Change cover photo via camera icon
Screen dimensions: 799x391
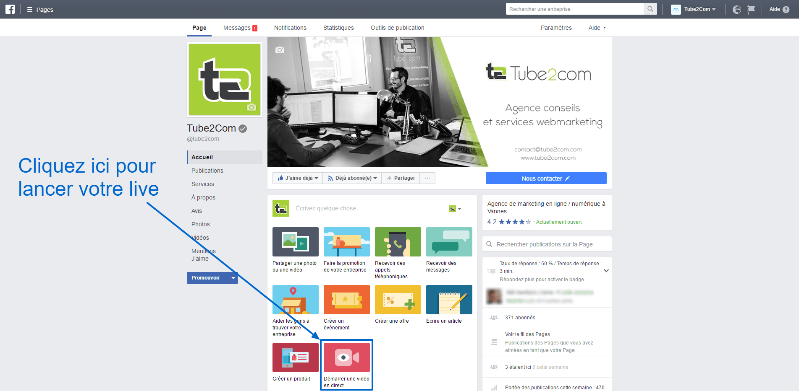click(280, 50)
